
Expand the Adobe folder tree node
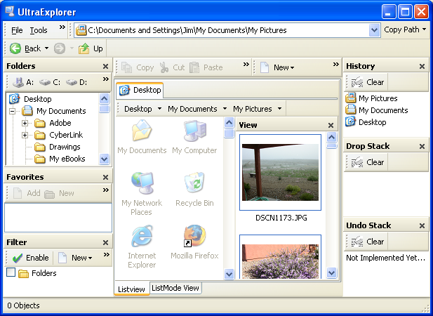pyautogui.click(x=25, y=123)
